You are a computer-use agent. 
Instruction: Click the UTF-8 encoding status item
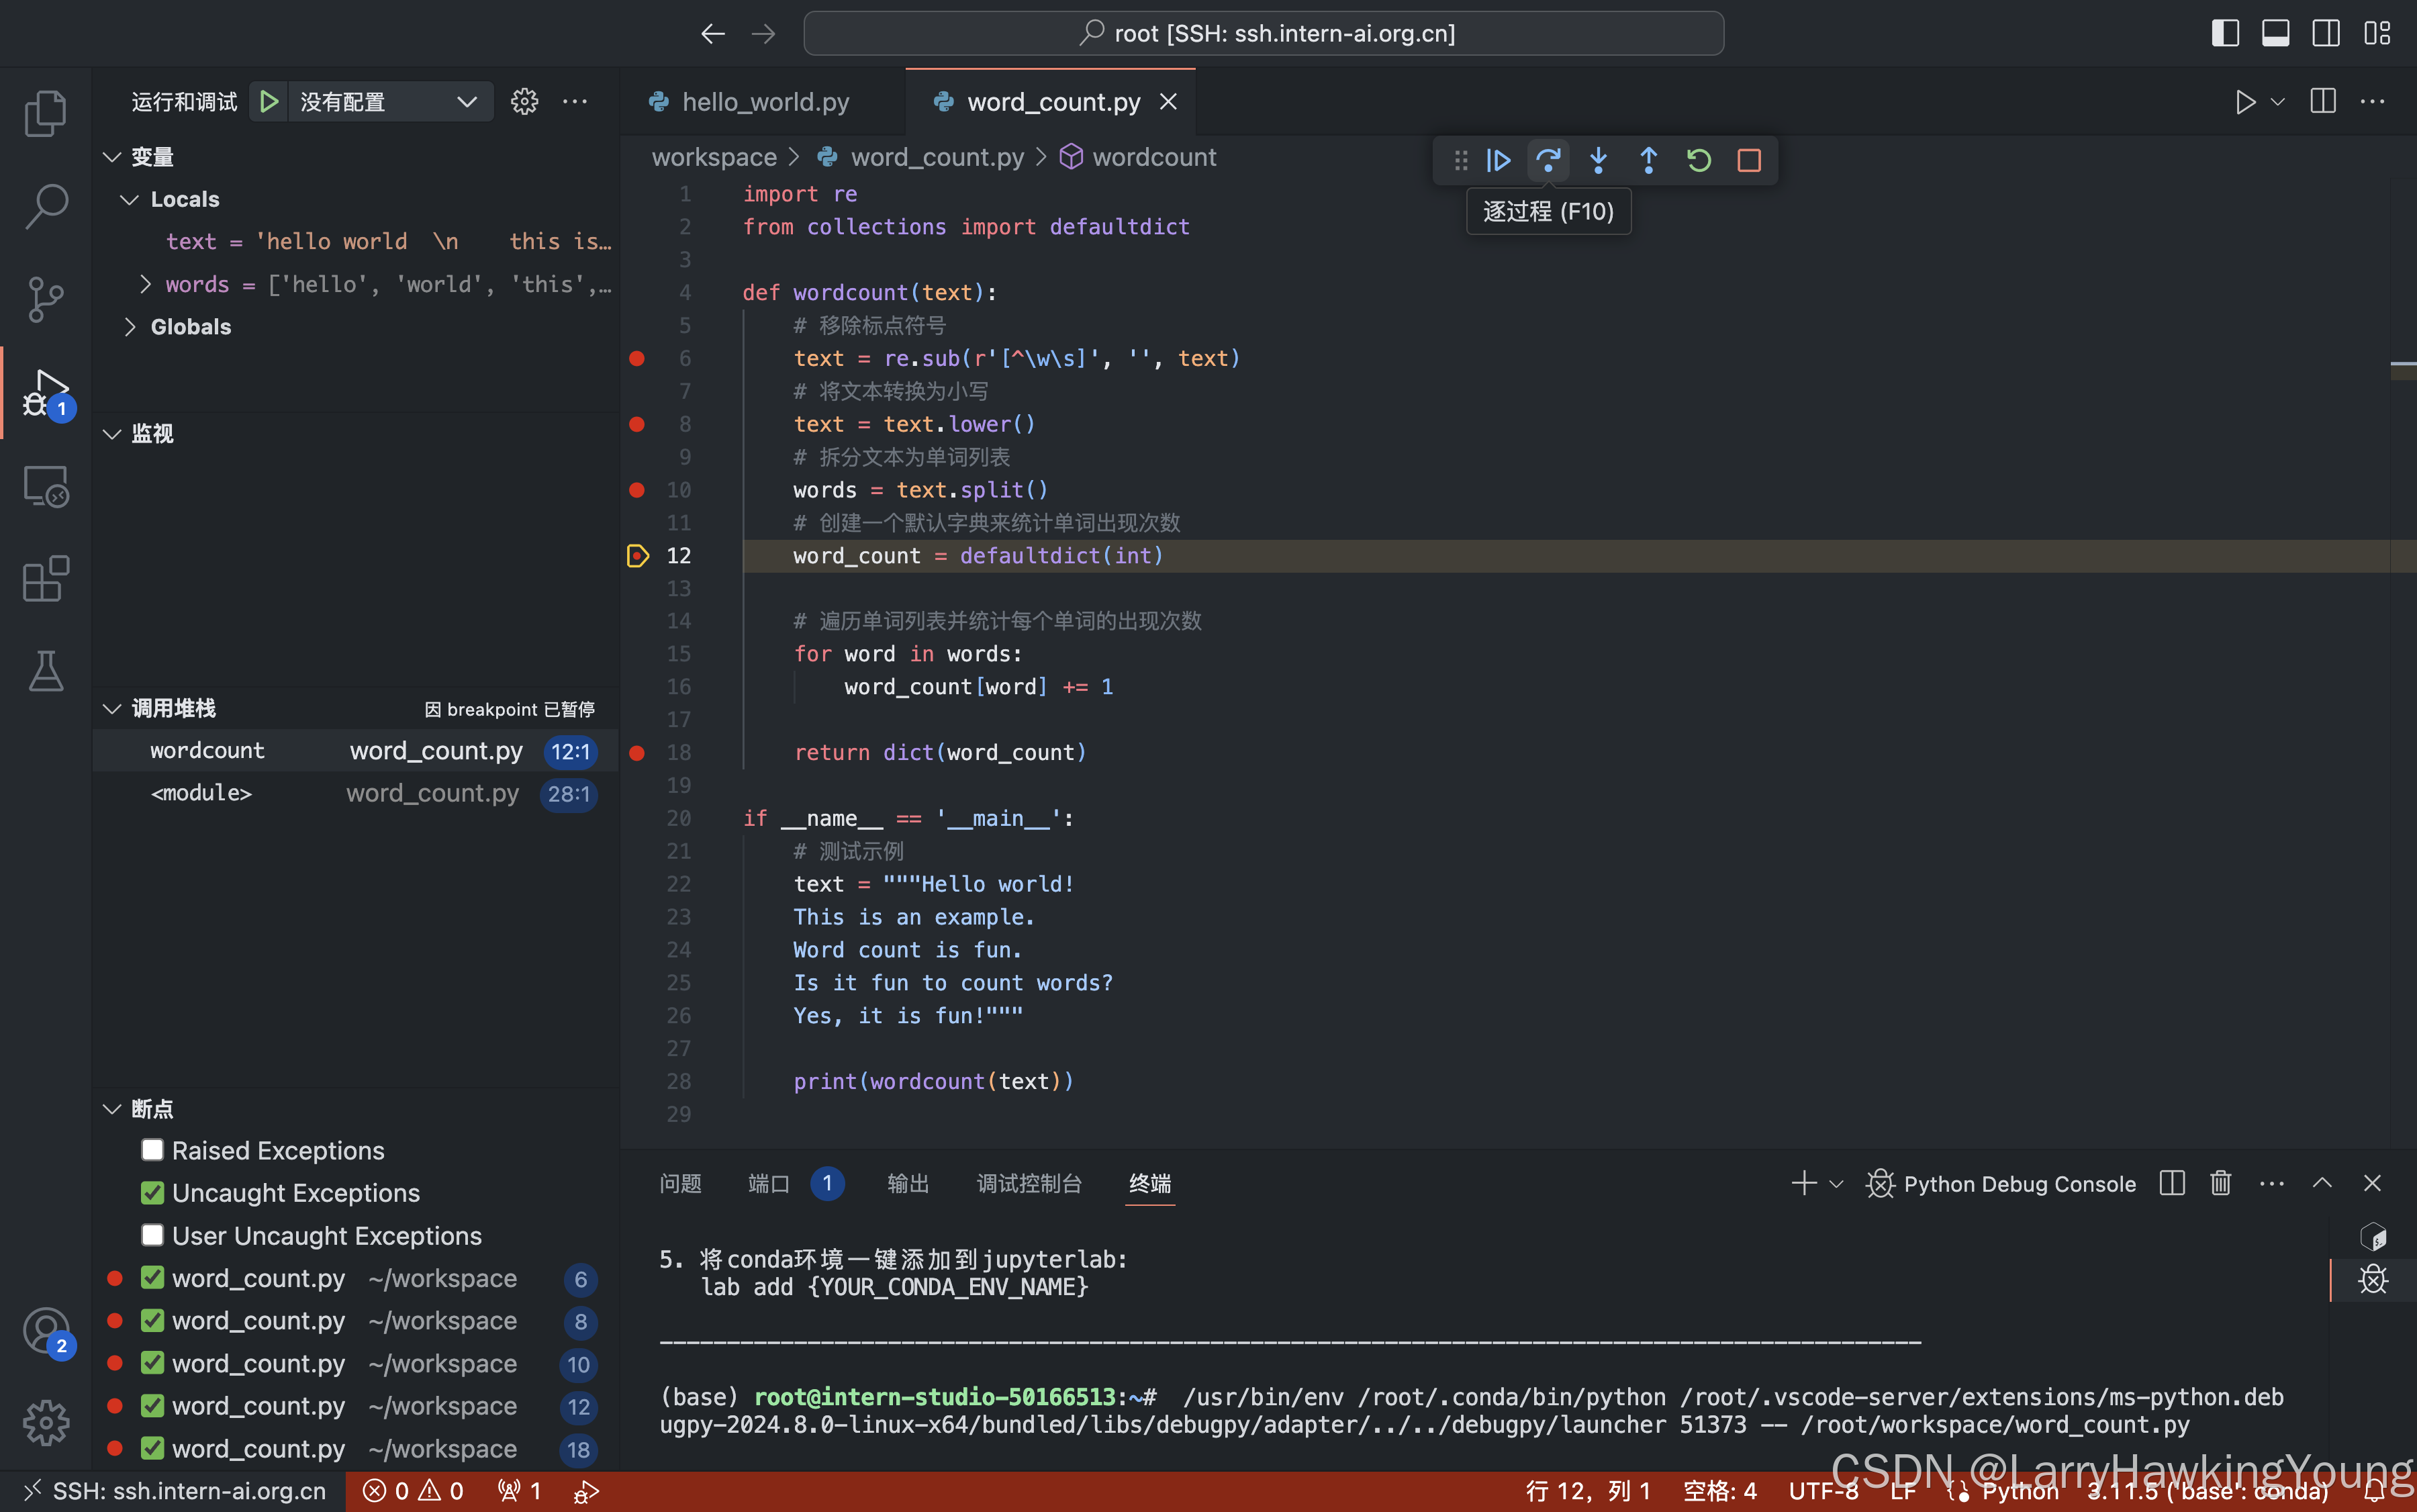pos(1823,1491)
